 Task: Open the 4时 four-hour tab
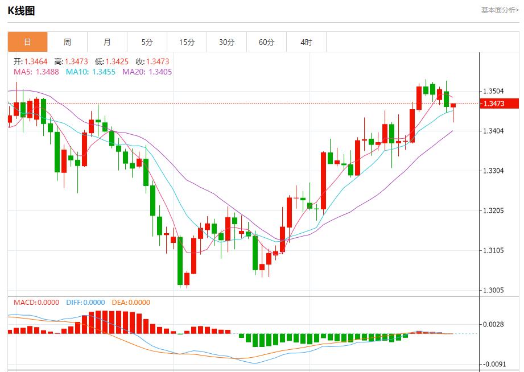coord(306,42)
